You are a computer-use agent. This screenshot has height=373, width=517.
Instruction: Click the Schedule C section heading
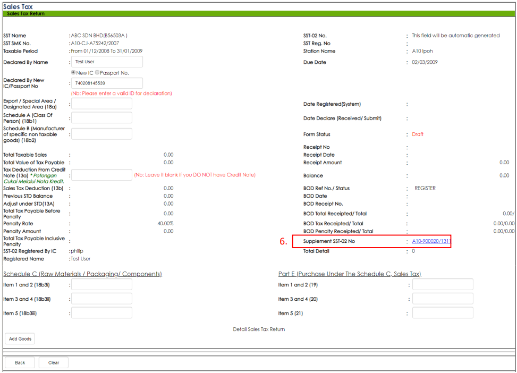(82, 274)
